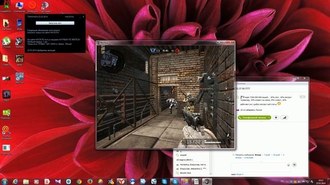Open Google Chrome from the taskbar
The image size is (330, 185).
pyautogui.click(x=79, y=181)
